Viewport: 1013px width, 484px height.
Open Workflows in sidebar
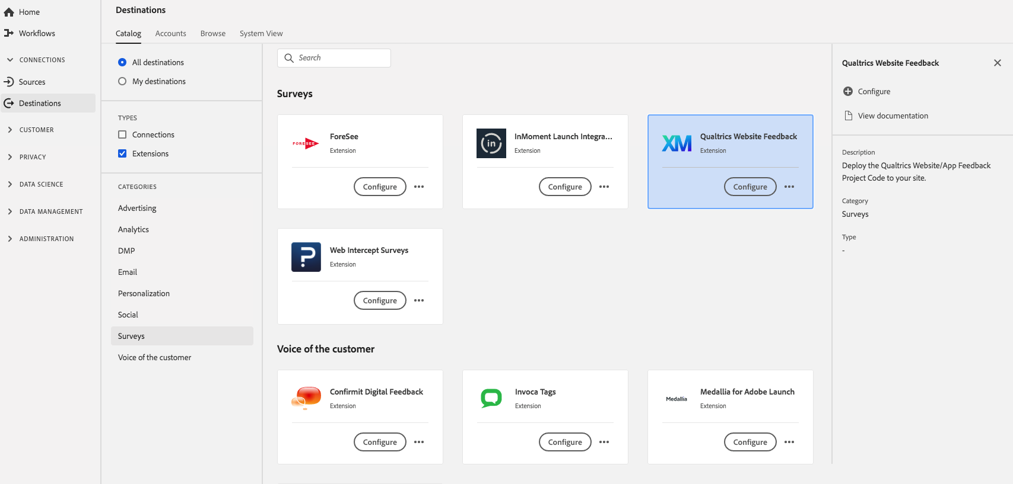click(37, 33)
